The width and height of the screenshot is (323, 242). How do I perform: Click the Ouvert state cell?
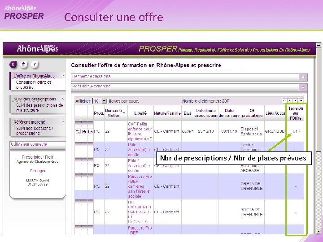tap(188, 131)
